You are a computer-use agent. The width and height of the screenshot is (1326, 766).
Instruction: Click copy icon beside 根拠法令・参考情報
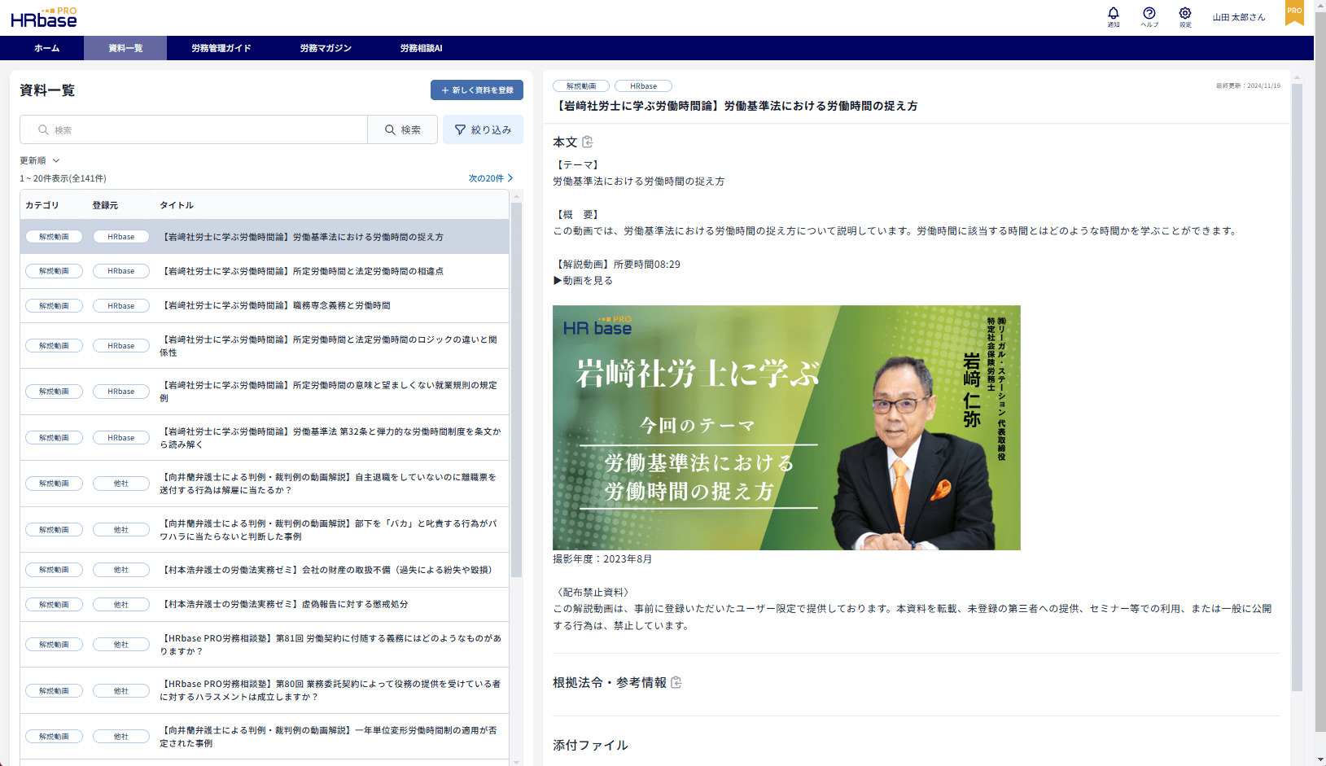coord(676,683)
